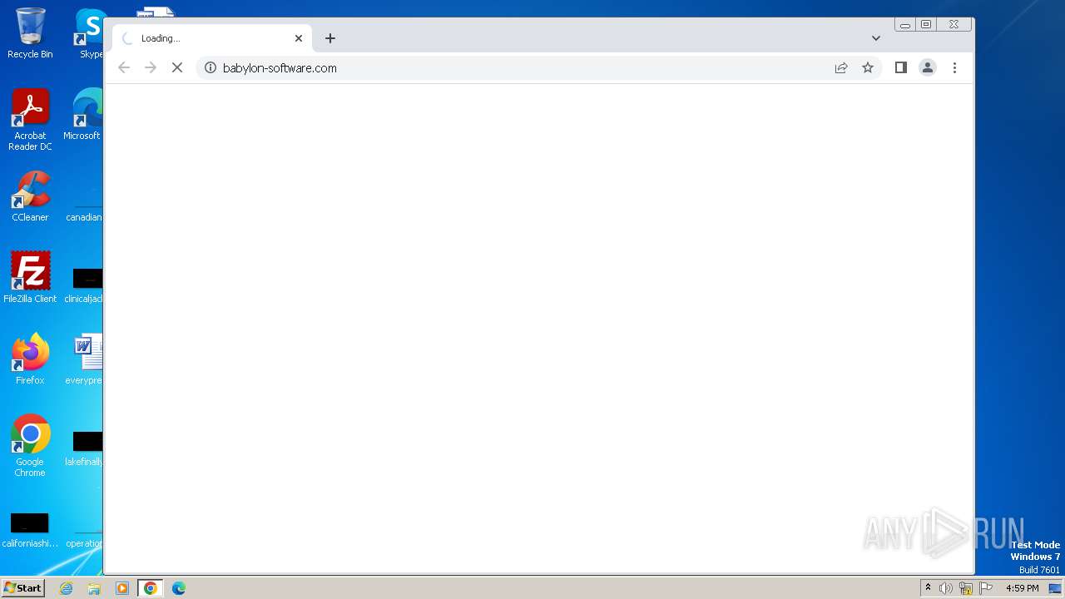Screen dimensions: 1065x599
Task: Select the Google Chrome desktop icon
Action: point(30,446)
